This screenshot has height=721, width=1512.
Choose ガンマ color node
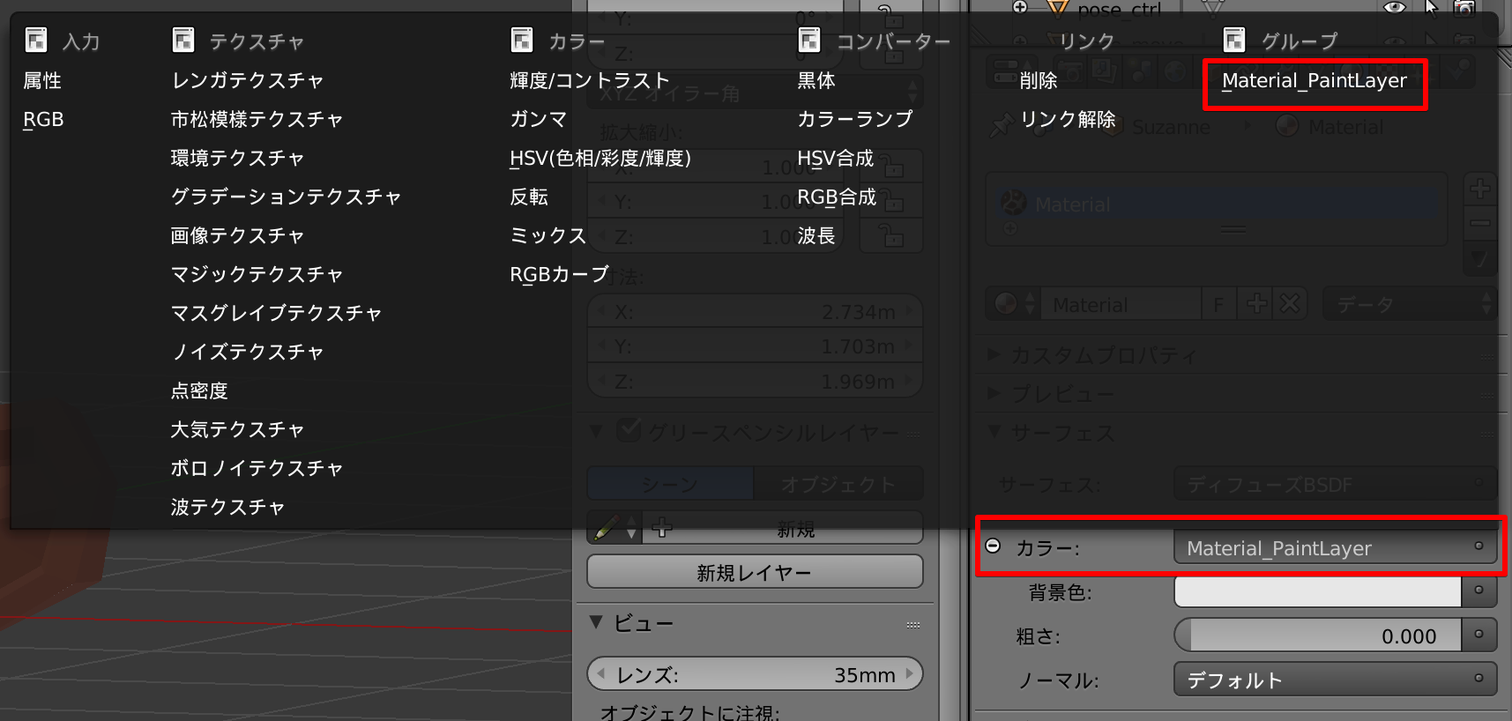538,119
